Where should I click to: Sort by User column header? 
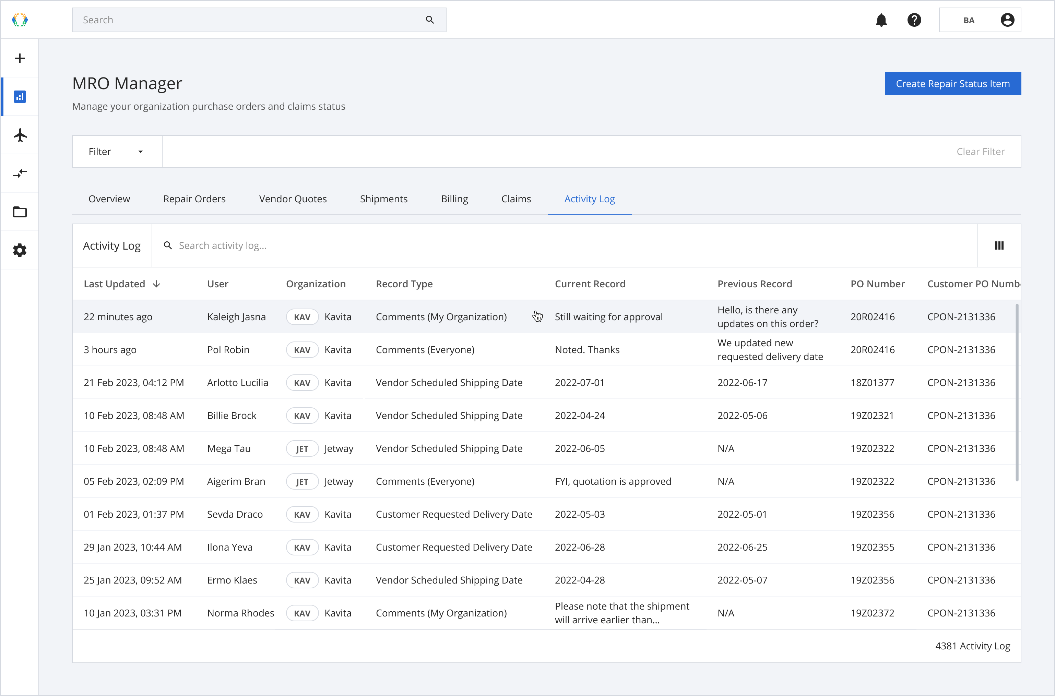click(x=217, y=284)
